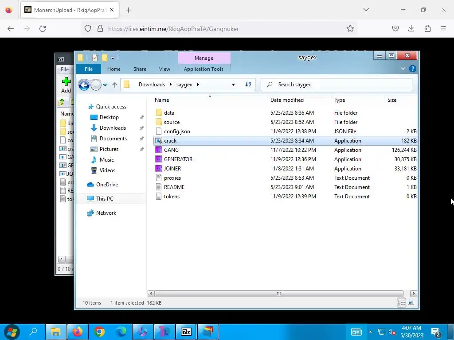The height and width of the screenshot is (340, 454).
Task: Open Firefox application hamburger menu
Action: 443,28
